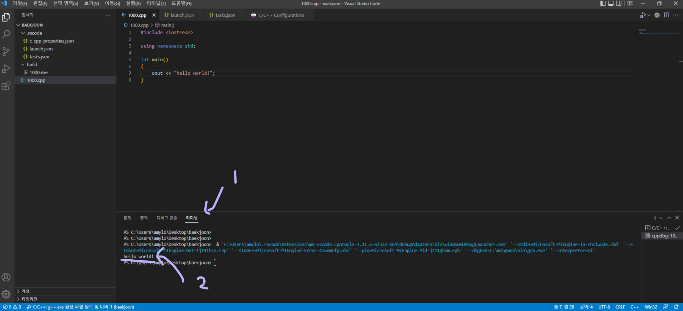
Task: Maximize the panel with the up chevron
Action: (669, 218)
